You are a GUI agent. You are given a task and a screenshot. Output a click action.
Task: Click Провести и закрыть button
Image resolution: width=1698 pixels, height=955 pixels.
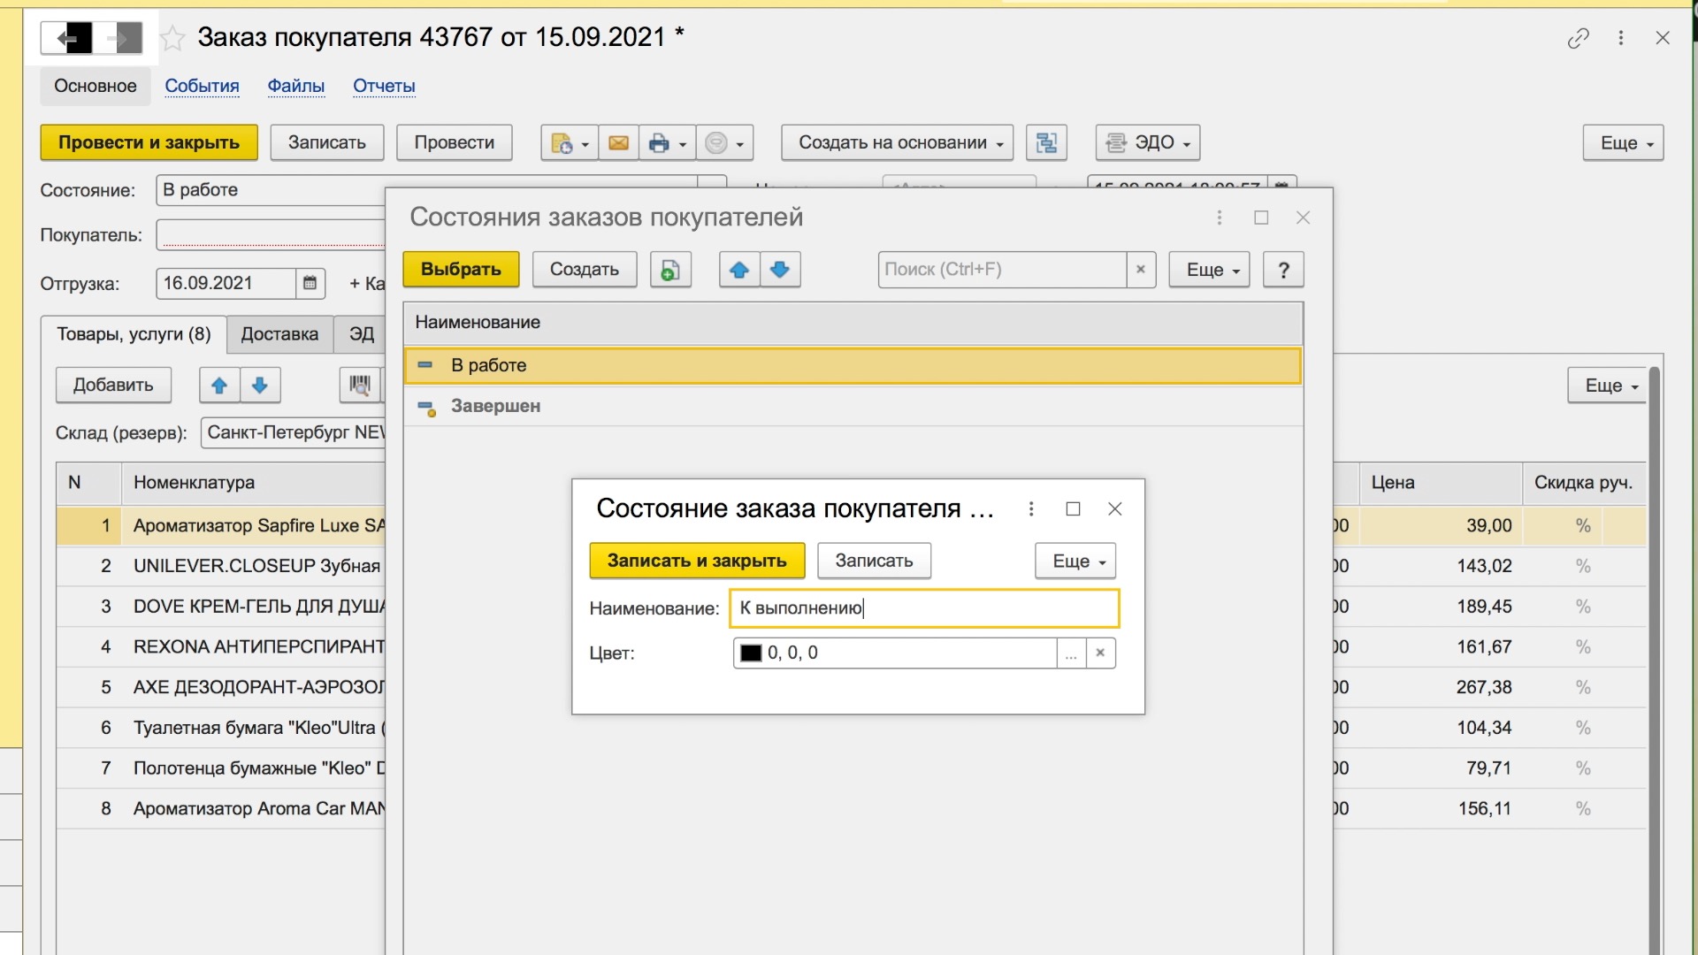149,142
